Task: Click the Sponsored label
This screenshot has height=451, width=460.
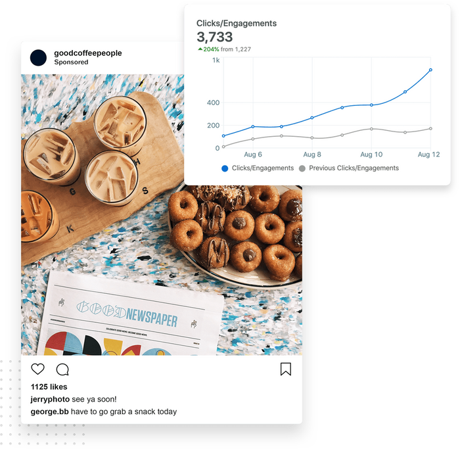Action: [71, 62]
